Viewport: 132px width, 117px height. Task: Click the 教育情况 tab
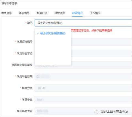77,13
